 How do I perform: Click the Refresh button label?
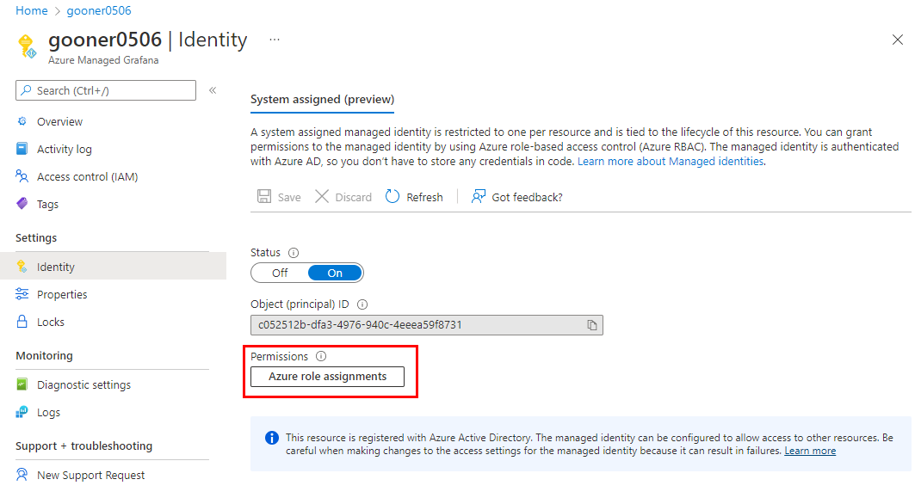[x=424, y=197]
